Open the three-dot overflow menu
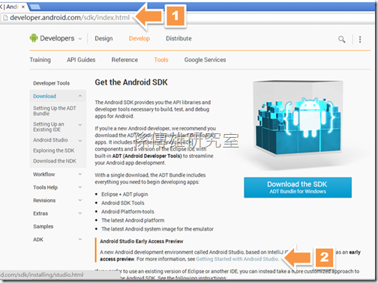This screenshot has height=283, width=378. pyautogui.click(x=360, y=39)
